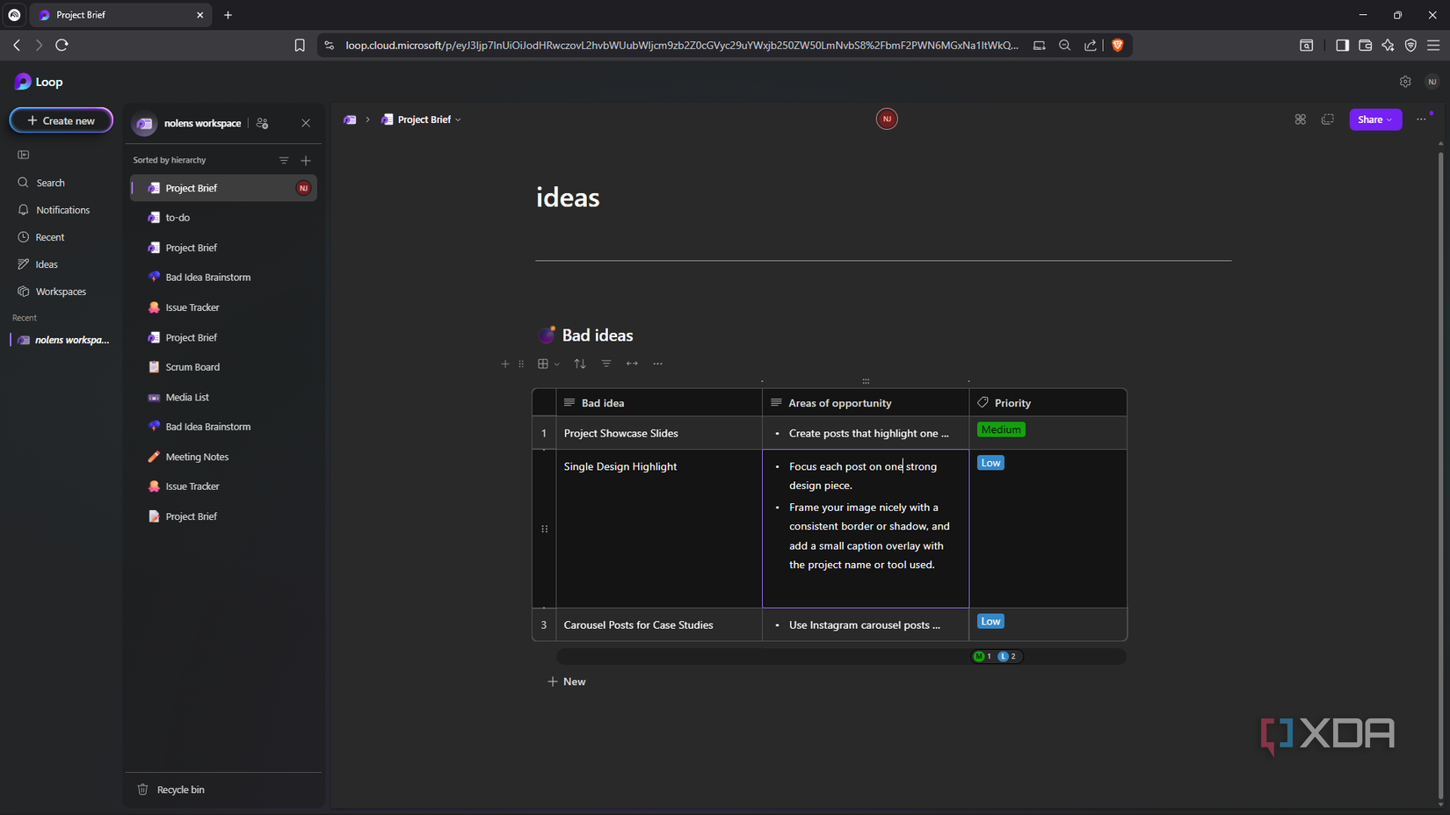Screen dimensions: 1450x815
Task: Click the table sort arrows icon
Action: pos(580,364)
